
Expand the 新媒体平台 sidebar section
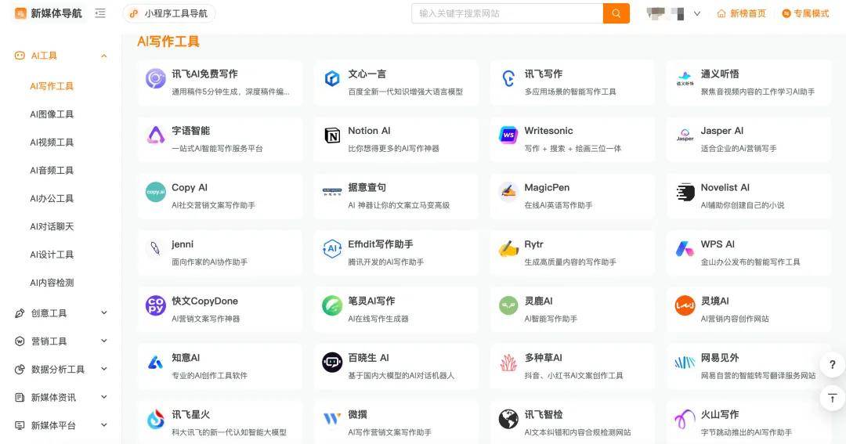tap(104, 424)
